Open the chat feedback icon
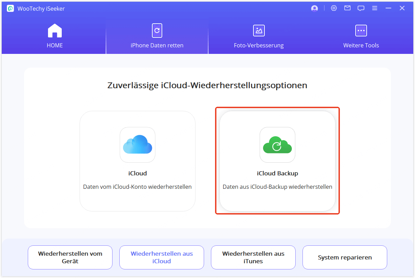Image resolution: width=415 pixels, height=278 pixels. 361,8
